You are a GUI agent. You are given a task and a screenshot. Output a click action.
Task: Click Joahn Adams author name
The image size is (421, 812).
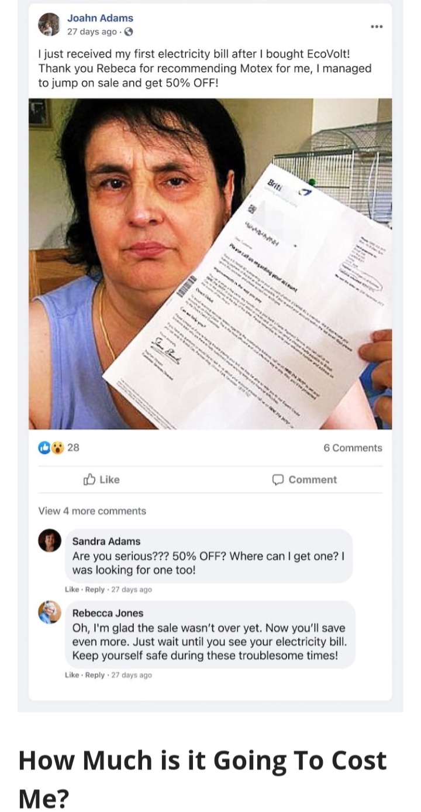(100, 18)
